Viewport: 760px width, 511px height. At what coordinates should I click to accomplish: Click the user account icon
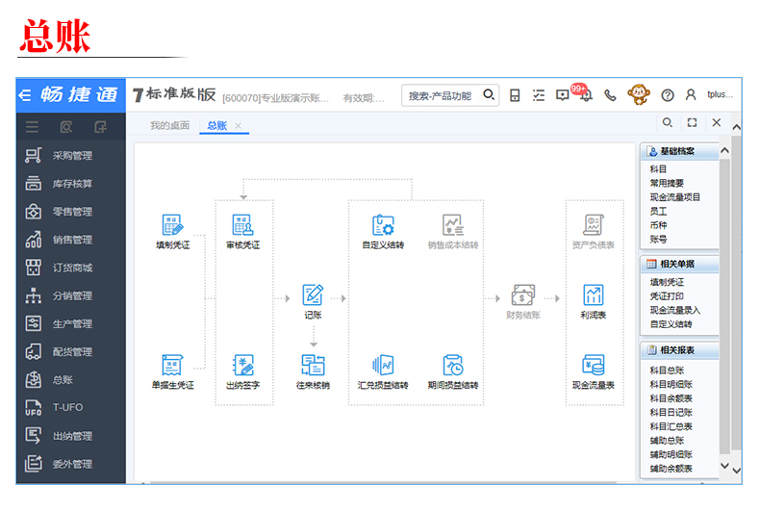click(691, 94)
